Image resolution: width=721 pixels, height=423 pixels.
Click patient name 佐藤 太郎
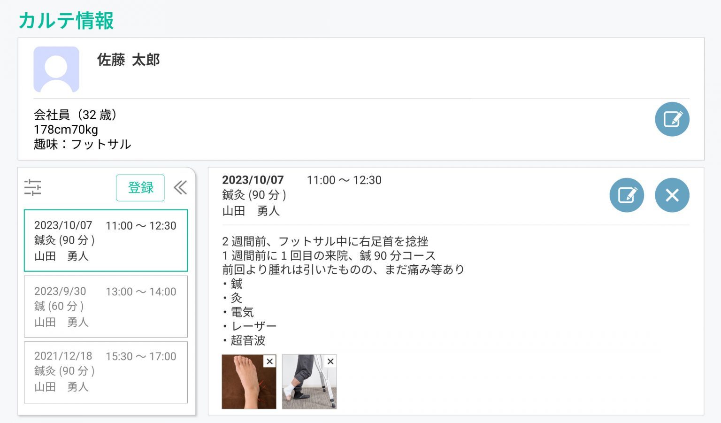[x=128, y=60]
